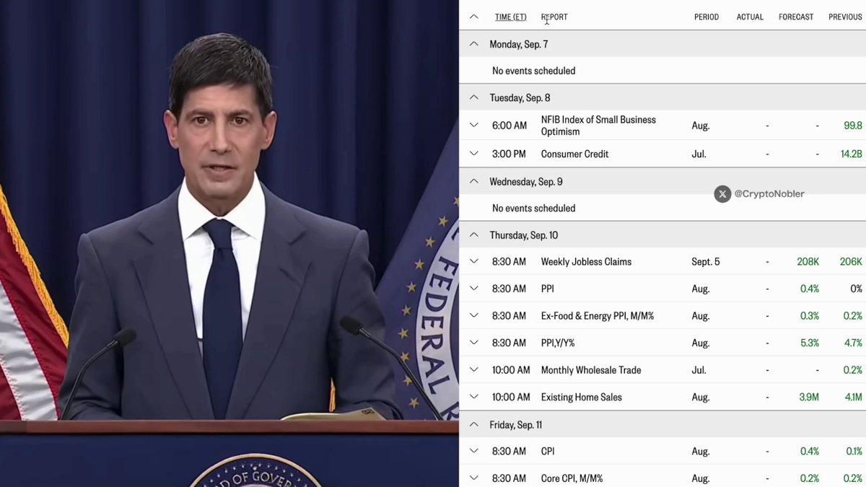Open the Consumer Credit report name
This screenshot has width=866, height=487.
pos(575,154)
